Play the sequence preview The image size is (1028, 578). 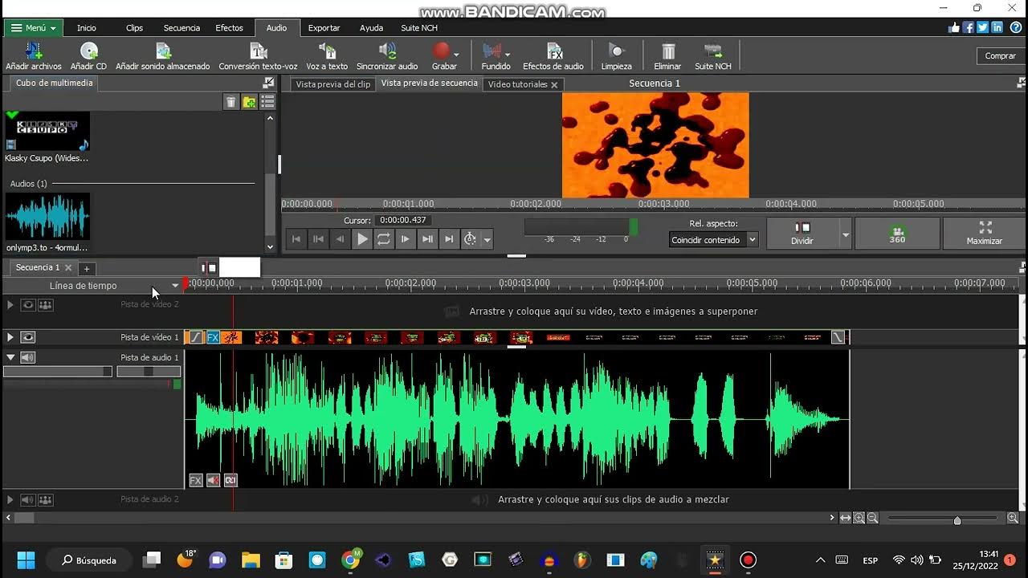point(362,239)
